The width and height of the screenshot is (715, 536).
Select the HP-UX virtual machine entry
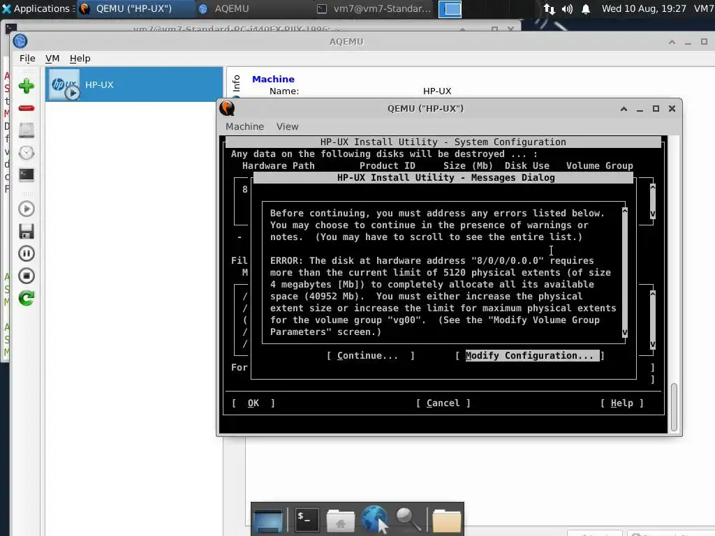[134, 84]
